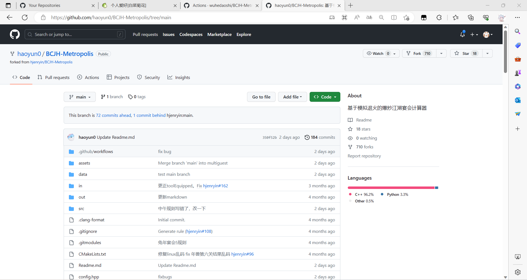Click the Fork button
527x280 pixels.
tap(419, 53)
